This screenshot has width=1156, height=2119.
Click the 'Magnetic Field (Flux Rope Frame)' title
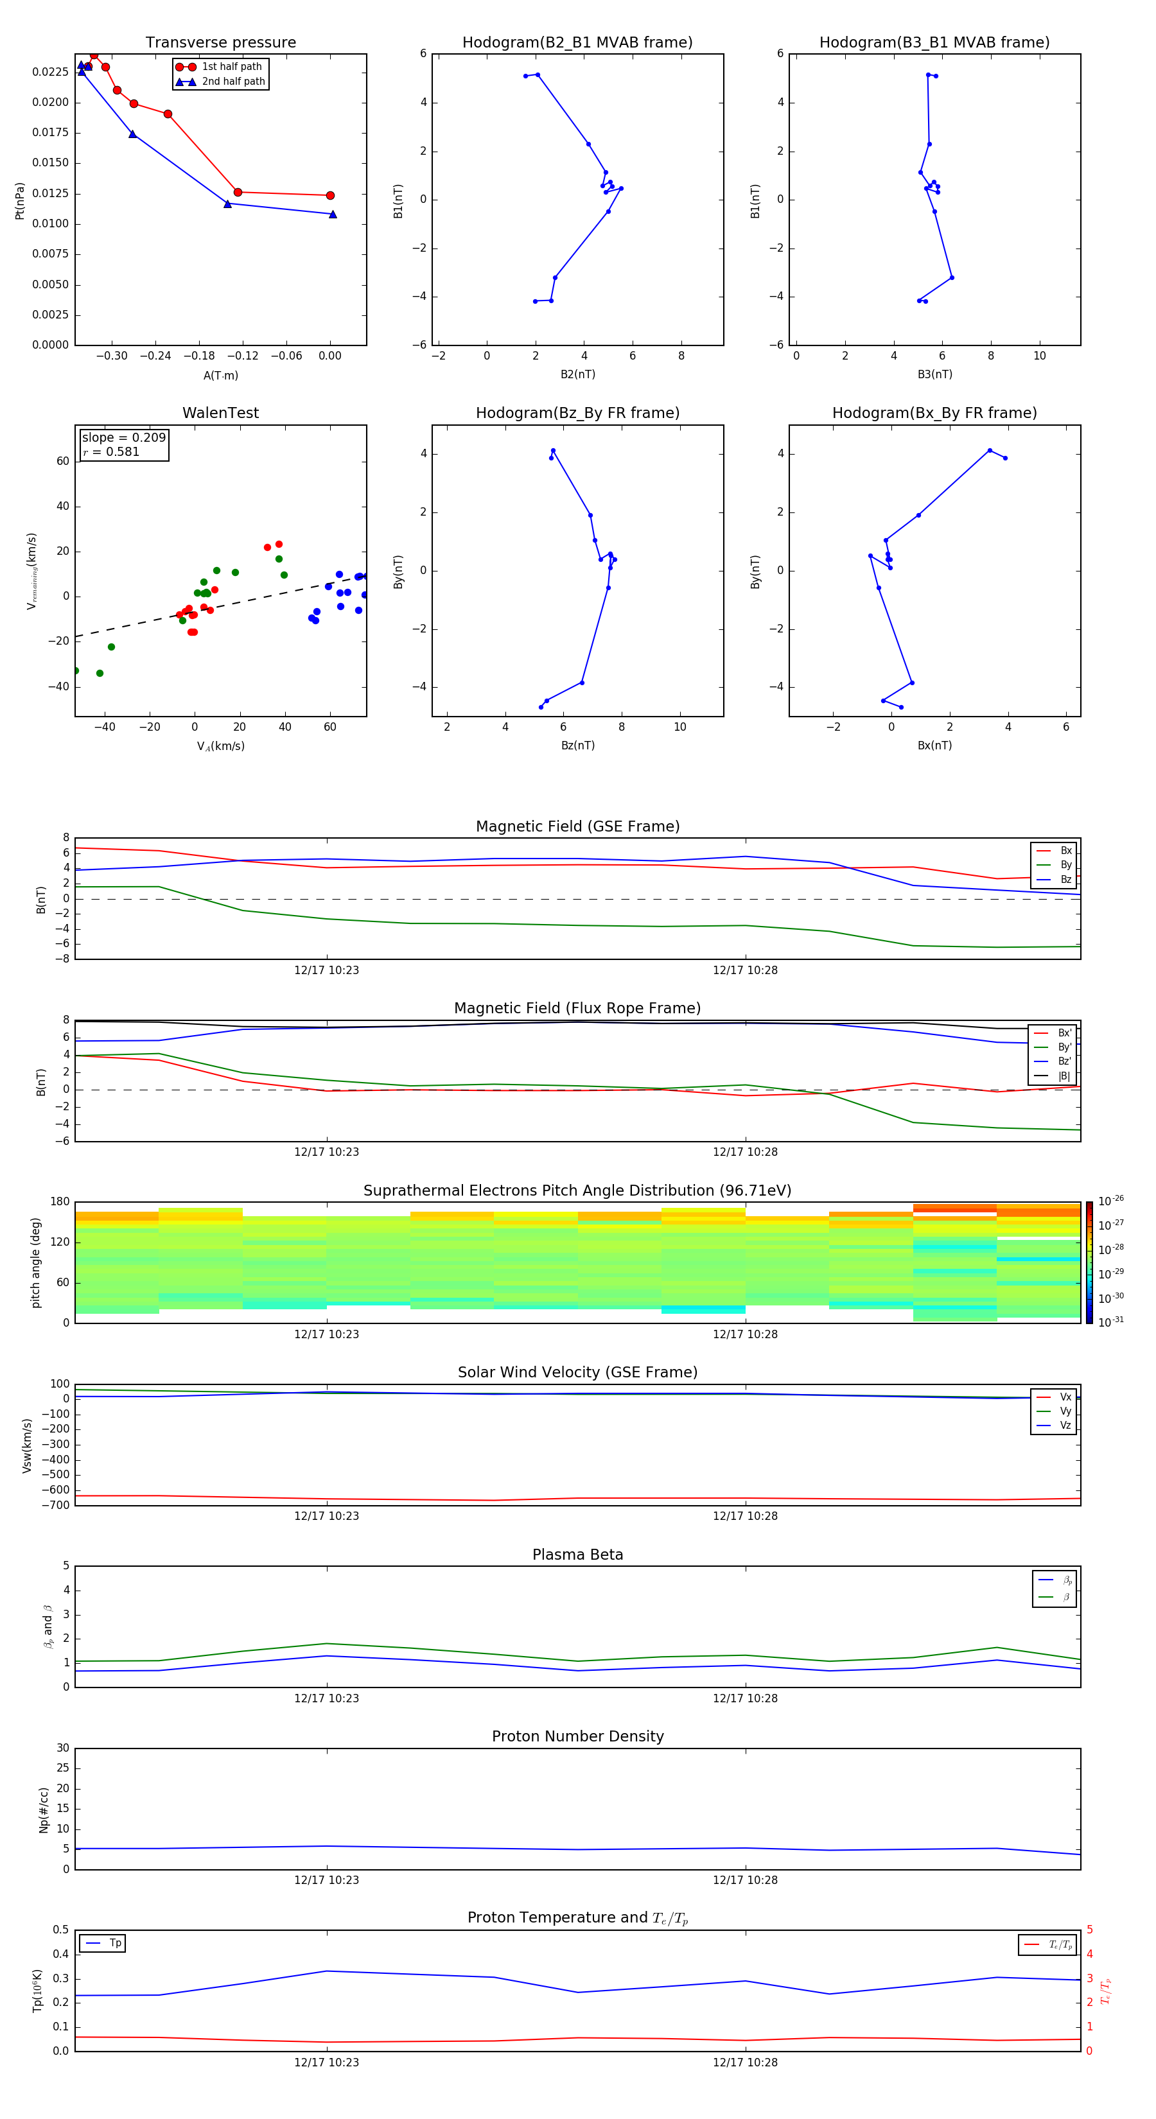pos(577,1009)
